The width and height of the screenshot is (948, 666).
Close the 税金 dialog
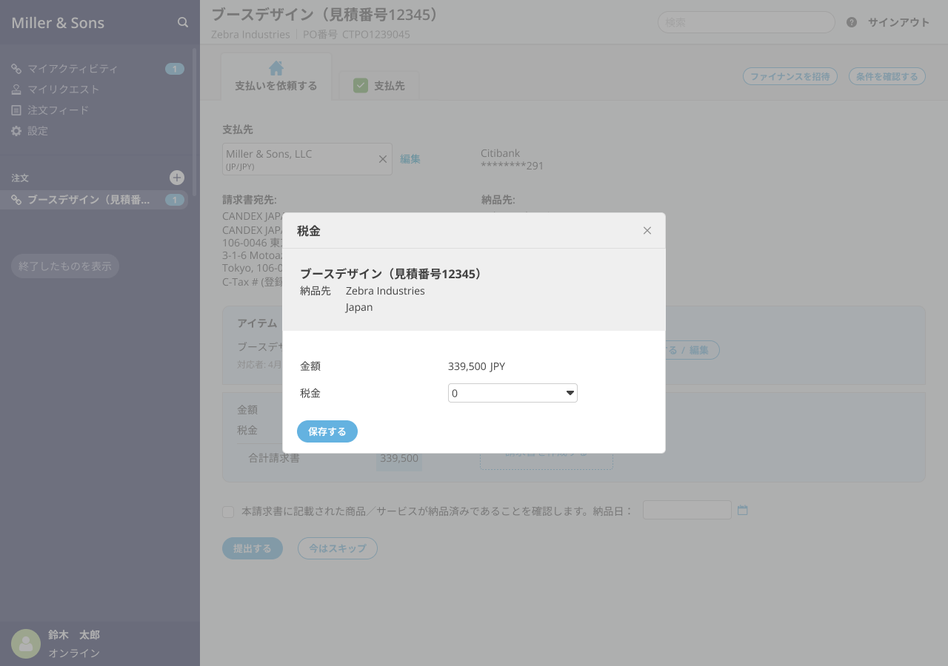click(x=647, y=231)
